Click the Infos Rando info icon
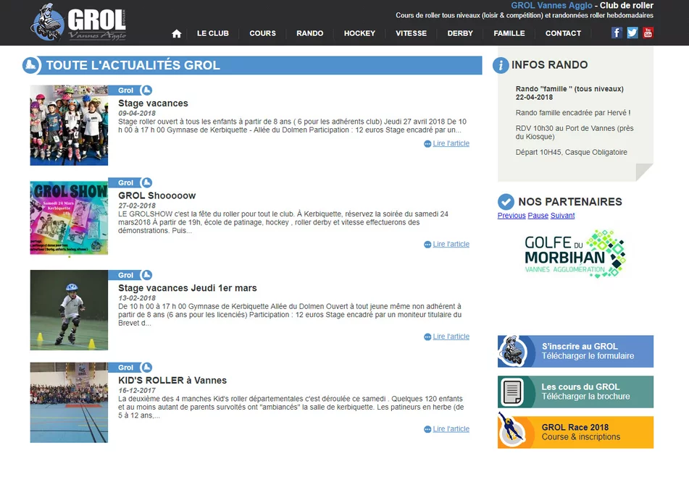This screenshot has height=490, width=689. click(x=501, y=65)
